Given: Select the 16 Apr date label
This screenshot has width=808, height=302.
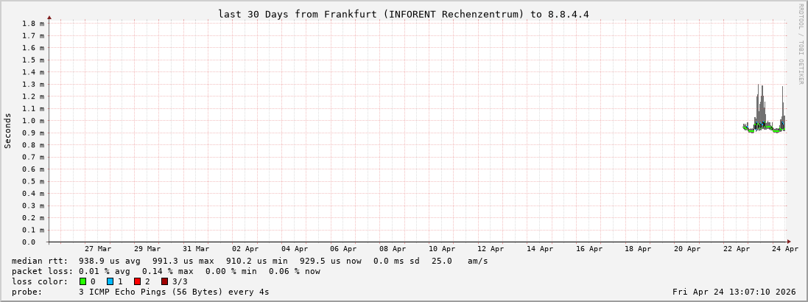Looking at the screenshot, I should pyautogui.click(x=589, y=249).
